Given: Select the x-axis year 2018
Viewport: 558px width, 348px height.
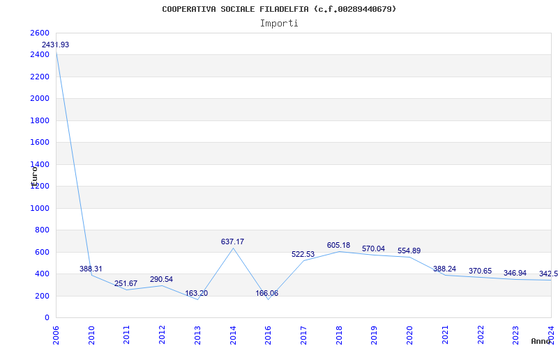Looking at the screenshot, I should (x=339, y=335).
